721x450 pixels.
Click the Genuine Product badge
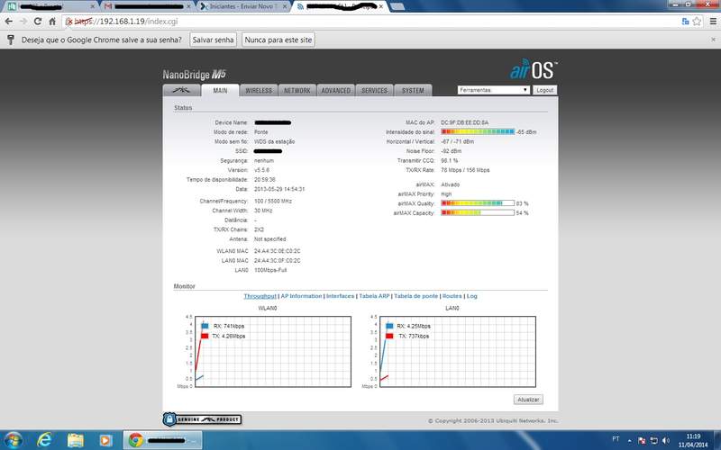pyautogui.click(x=202, y=419)
